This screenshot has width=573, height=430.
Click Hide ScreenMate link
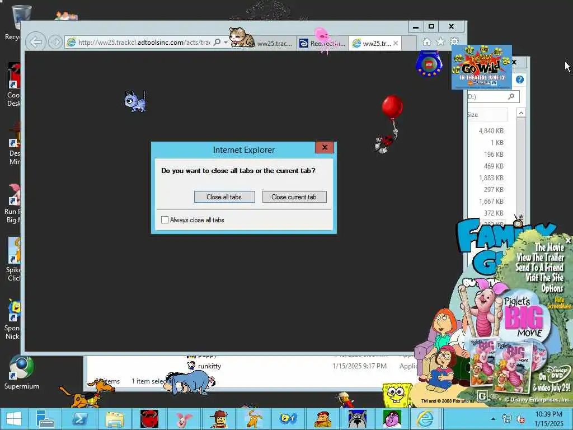pyautogui.click(x=559, y=303)
